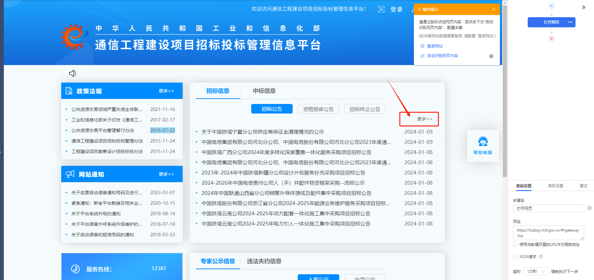Image resolution: width=594 pixels, height=280 pixels.
Task: Select the 打开网页 workflow step
Action: [x=552, y=22]
